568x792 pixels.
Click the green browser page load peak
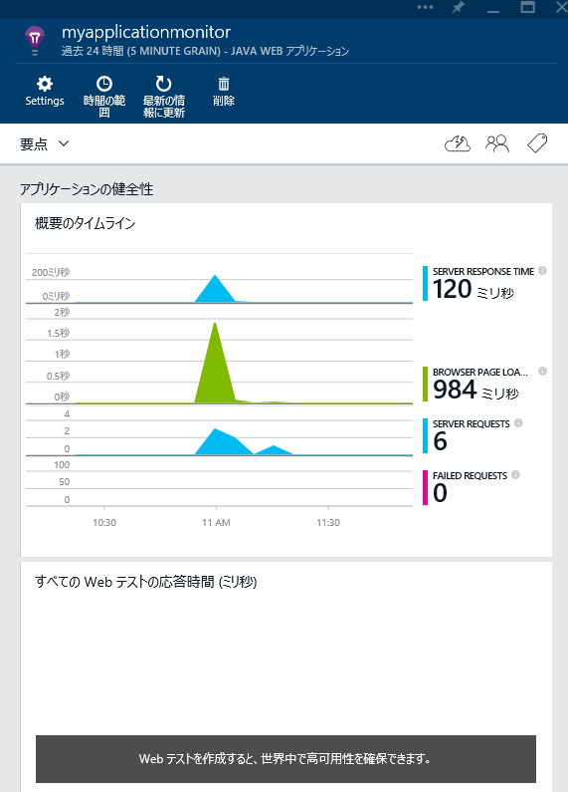[216, 364]
